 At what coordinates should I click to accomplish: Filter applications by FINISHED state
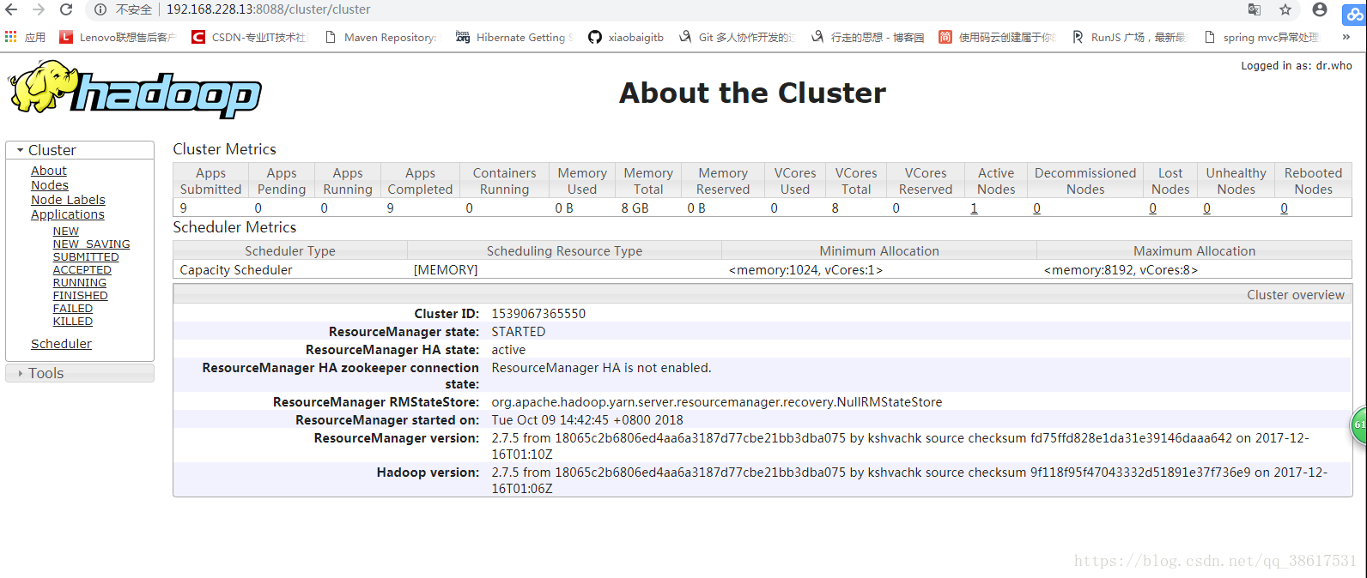pos(81,296)
